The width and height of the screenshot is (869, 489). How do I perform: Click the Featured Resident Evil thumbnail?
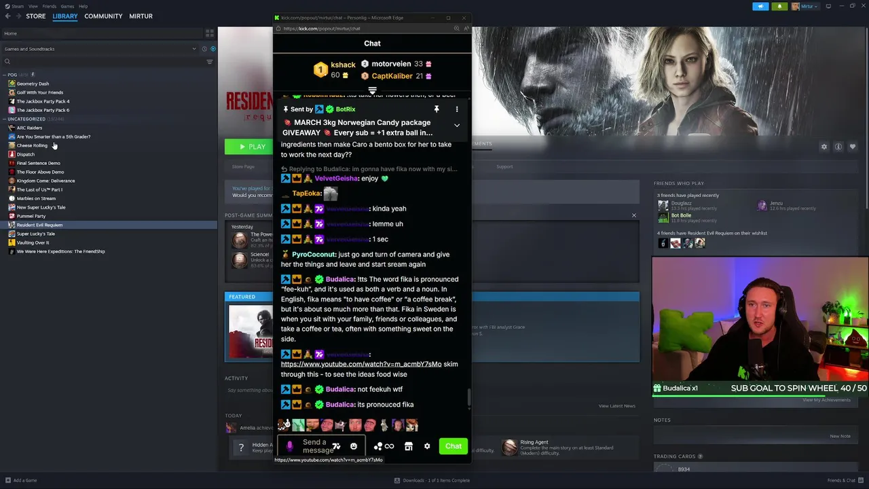251,331
